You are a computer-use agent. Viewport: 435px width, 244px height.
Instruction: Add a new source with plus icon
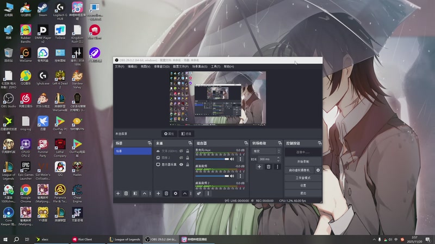coord(158,194)
